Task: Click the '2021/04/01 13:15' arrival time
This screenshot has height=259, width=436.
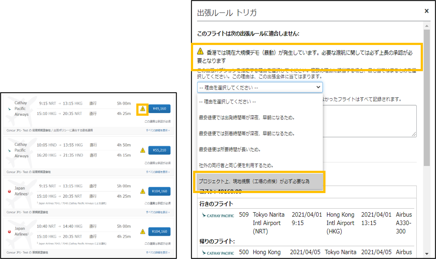Action: tap(376, 219)
